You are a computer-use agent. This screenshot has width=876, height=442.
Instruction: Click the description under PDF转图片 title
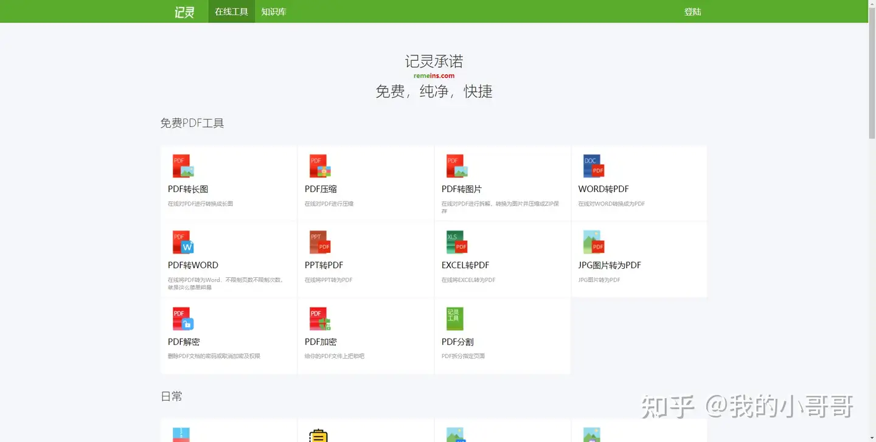tap(500, 207)
